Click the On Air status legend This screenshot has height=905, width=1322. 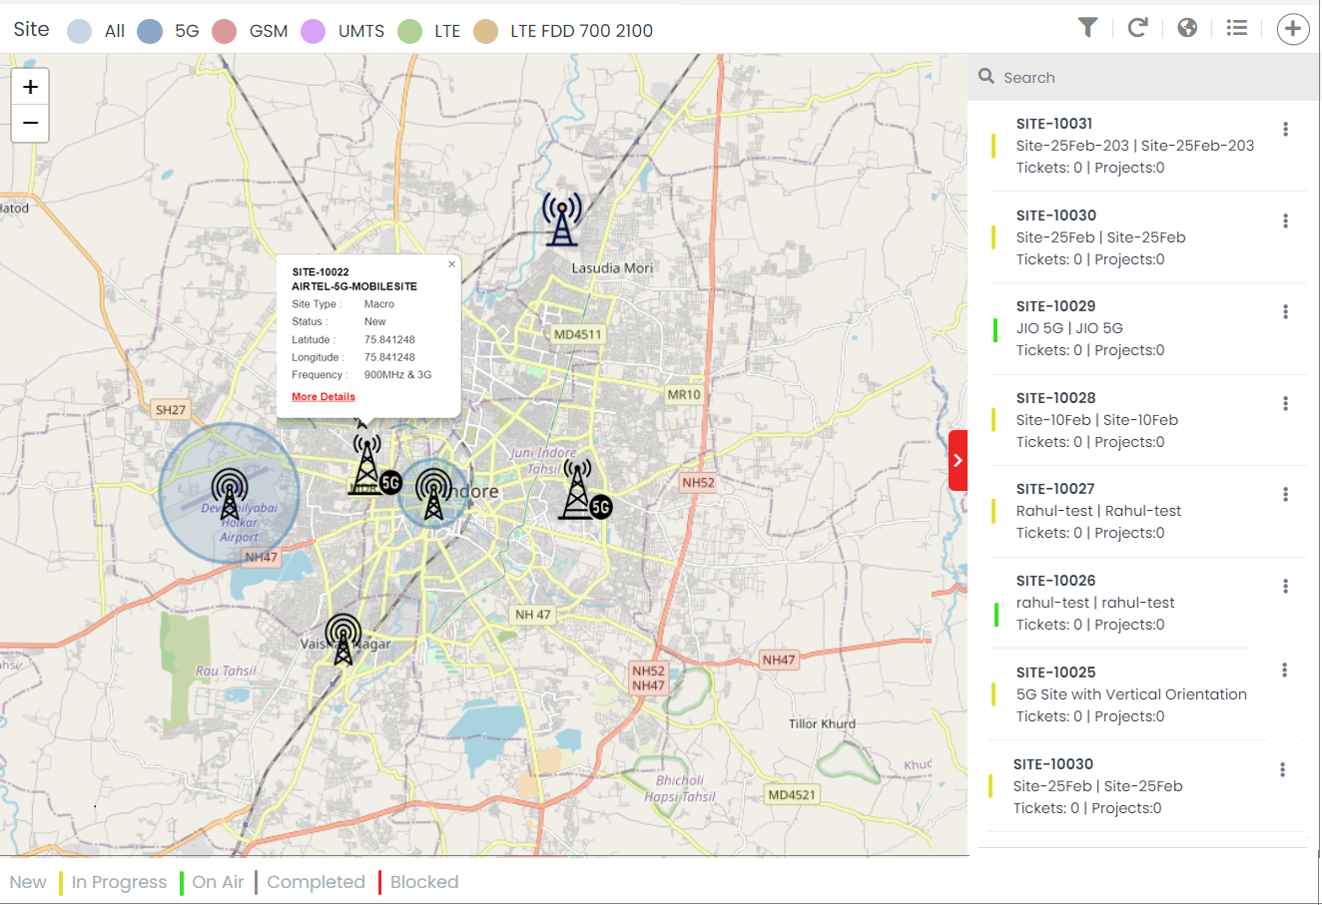215,882
